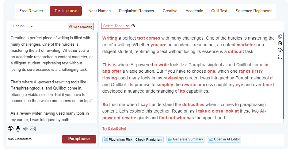Switch to the Quill Text tab
This screenshot has height=149, width=290.
tap(219, 11)
